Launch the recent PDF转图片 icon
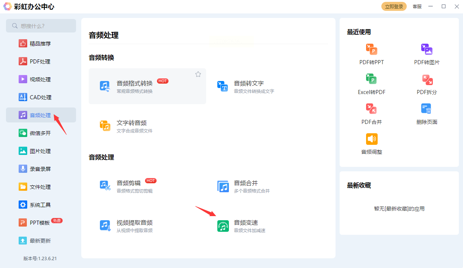Viewport: 463px width, 268px height. [x=427, y=49]
